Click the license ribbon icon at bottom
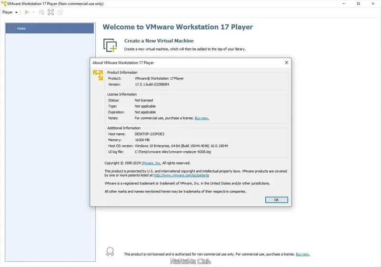 (110, 252)
